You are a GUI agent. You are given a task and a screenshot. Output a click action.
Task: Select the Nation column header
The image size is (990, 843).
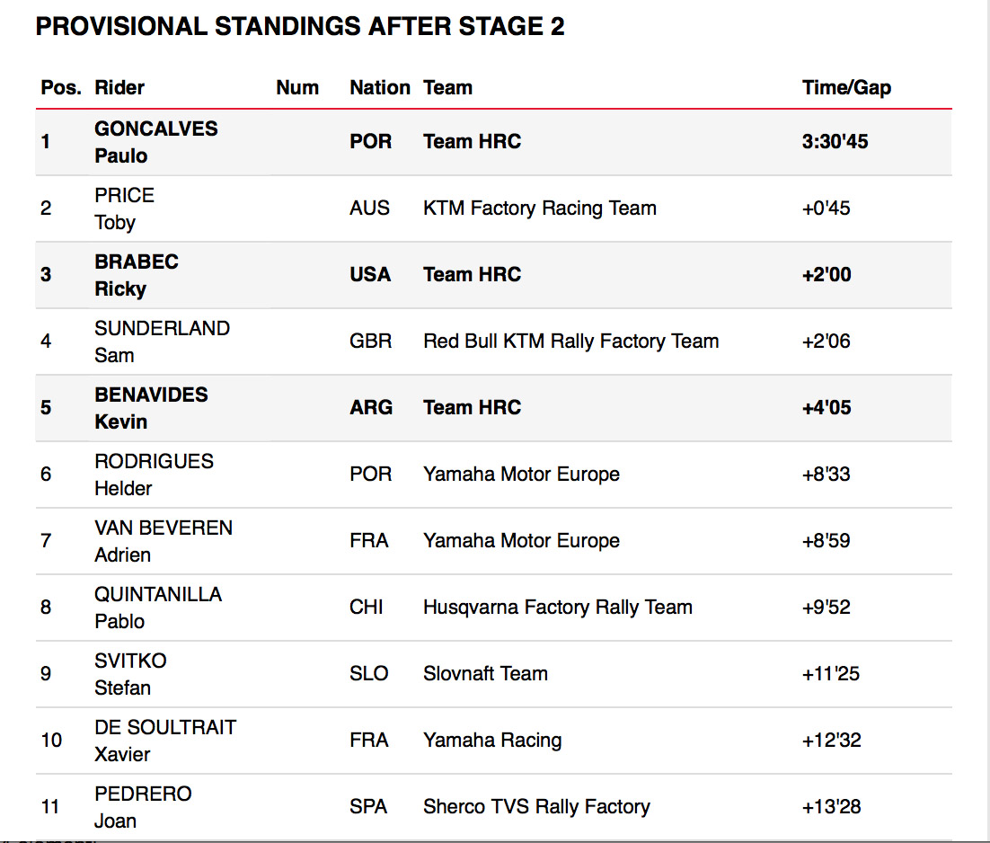pyautogui.click(x=379, y=87)
